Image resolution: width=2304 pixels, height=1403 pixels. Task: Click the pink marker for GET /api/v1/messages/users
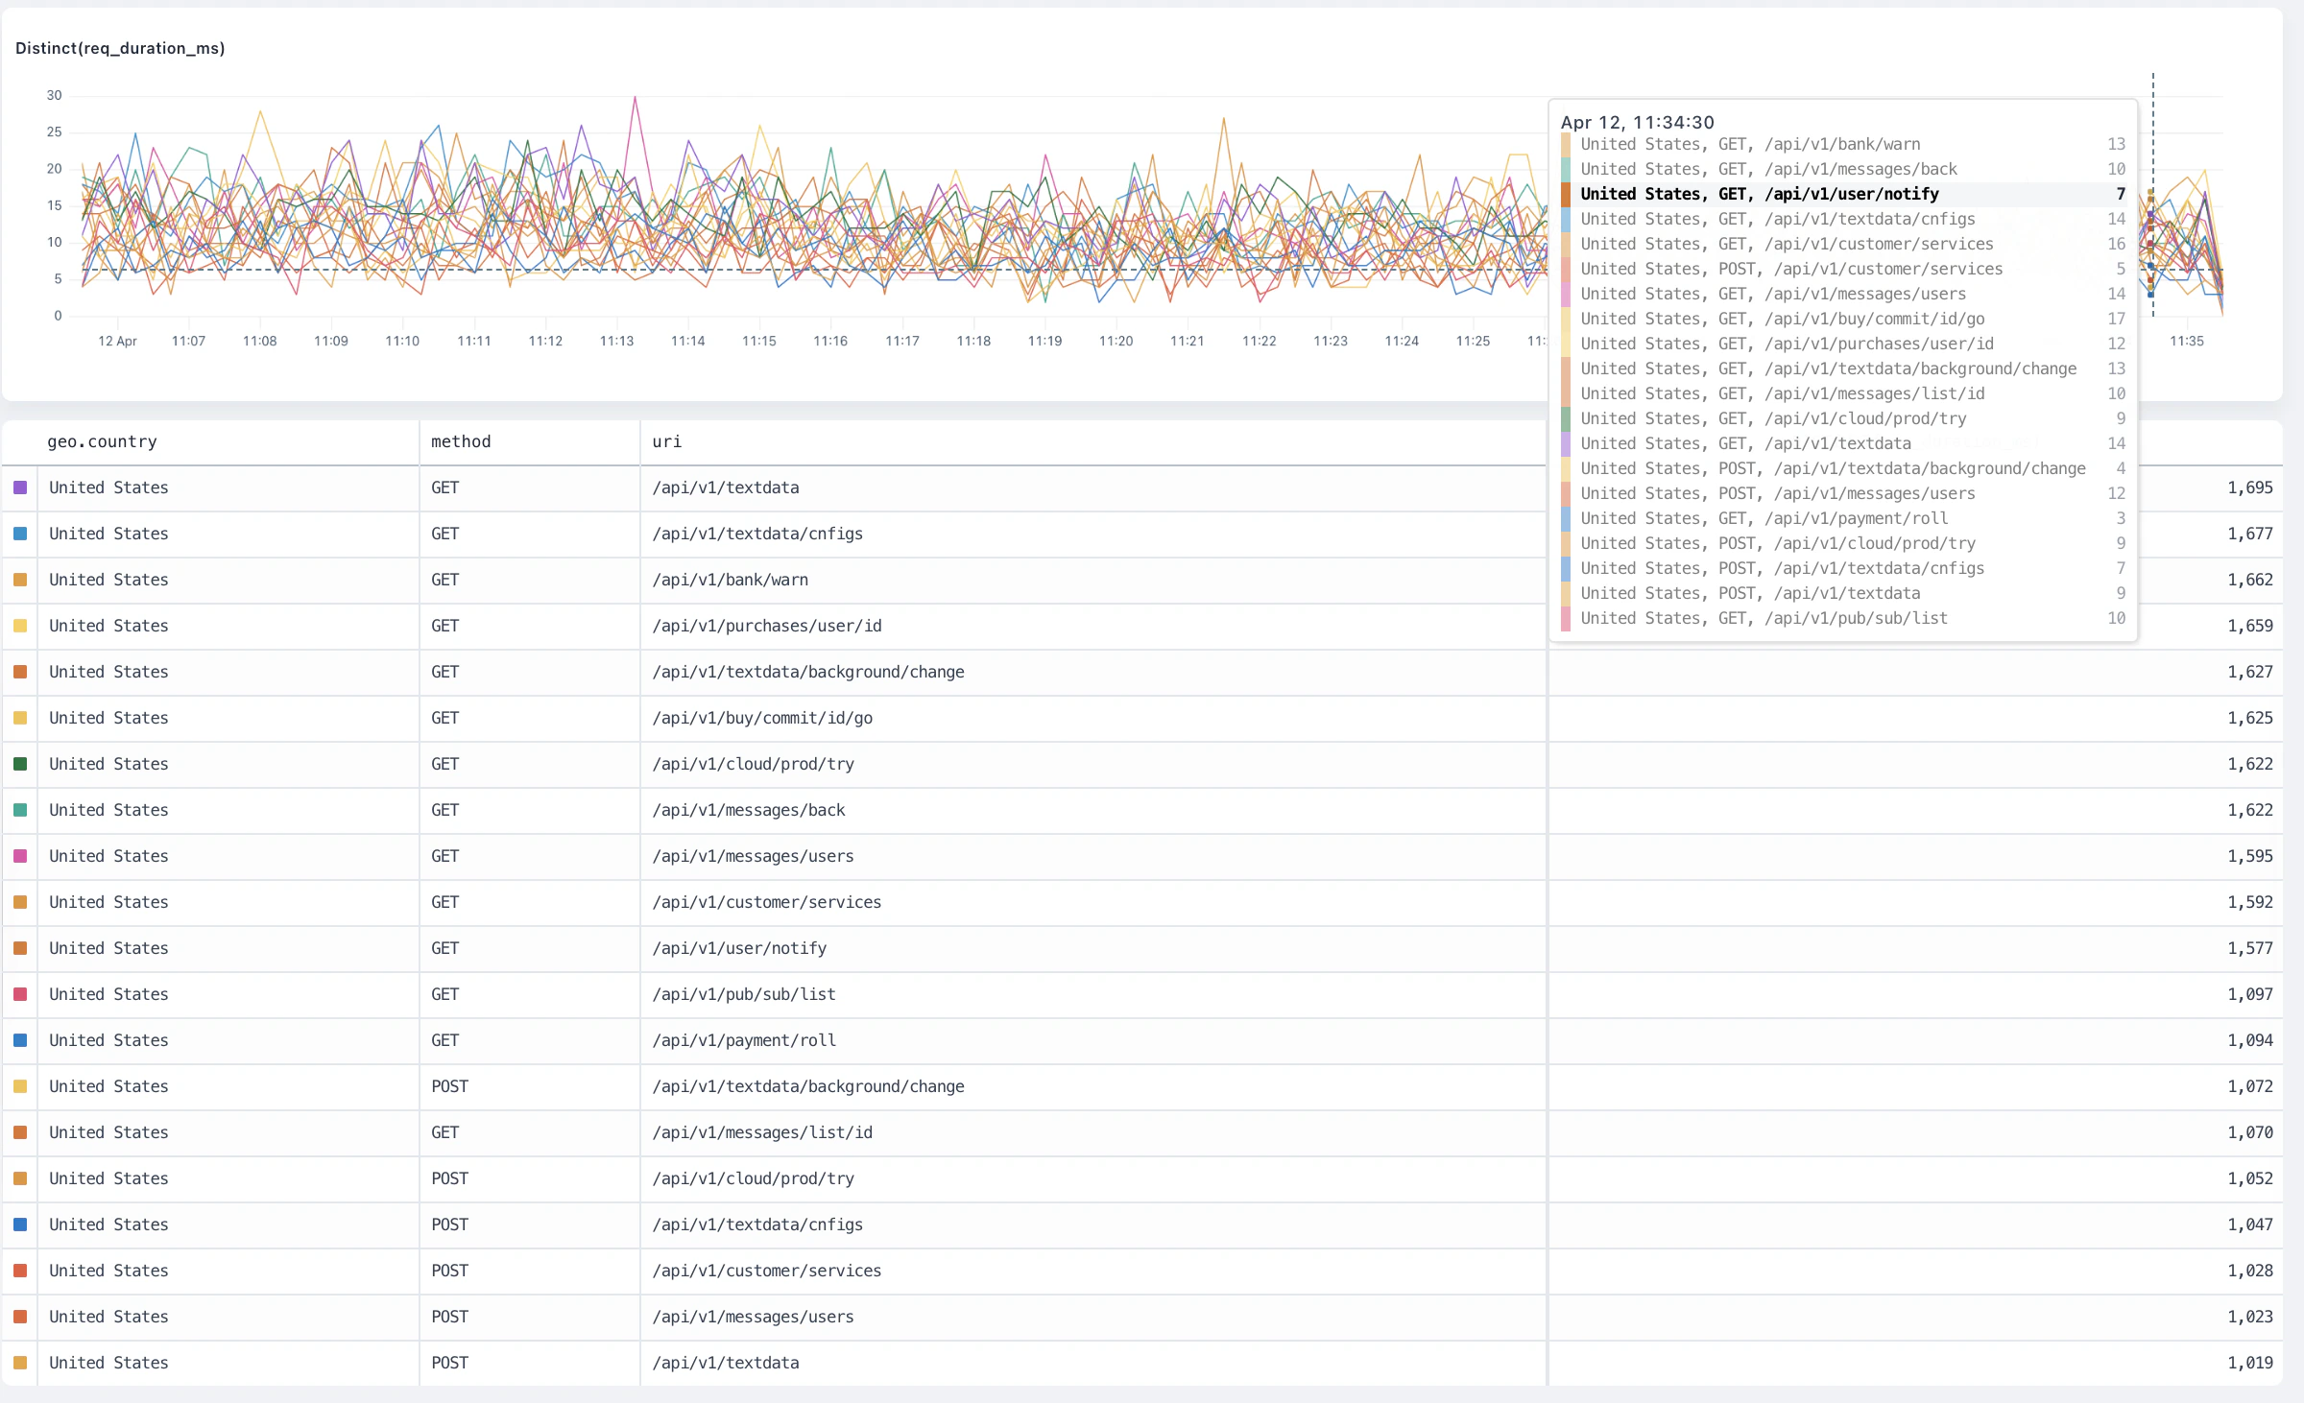pyautogui.click(x=19, y=856)
